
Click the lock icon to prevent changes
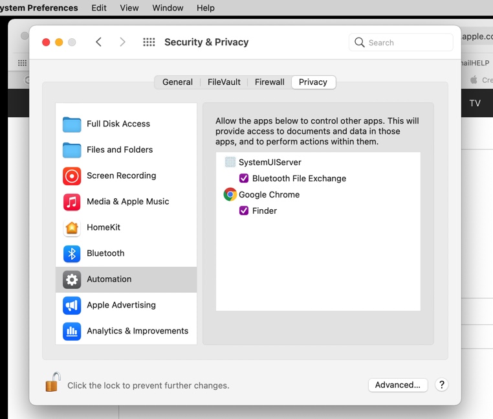pos(53,382)
